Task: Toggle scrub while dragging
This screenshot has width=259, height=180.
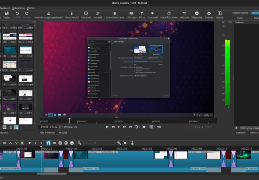Action: [54, 143]
